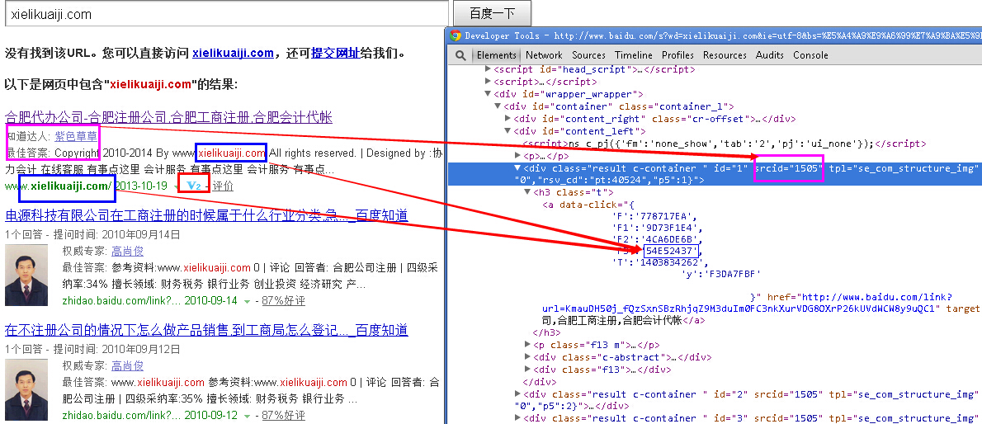Click green URL zhidao.baidu.com/link dated 2010-09-14
Screen dimensions: 982x424
tap(121, 300)
